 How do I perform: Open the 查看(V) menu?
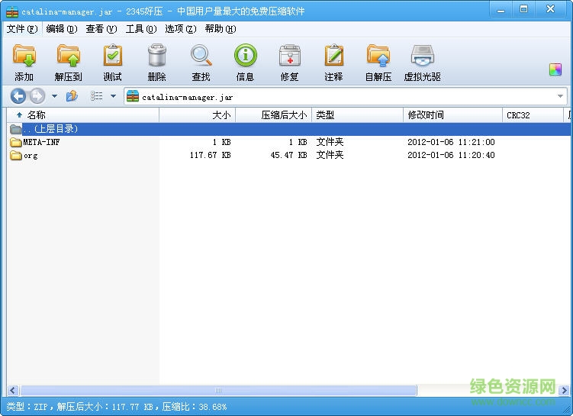pos(101,29)
